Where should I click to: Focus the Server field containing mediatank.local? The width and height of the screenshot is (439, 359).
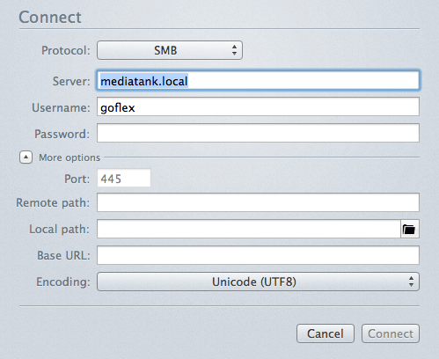pos(258,80)
